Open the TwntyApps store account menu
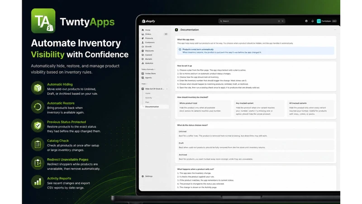 [327, 21]
